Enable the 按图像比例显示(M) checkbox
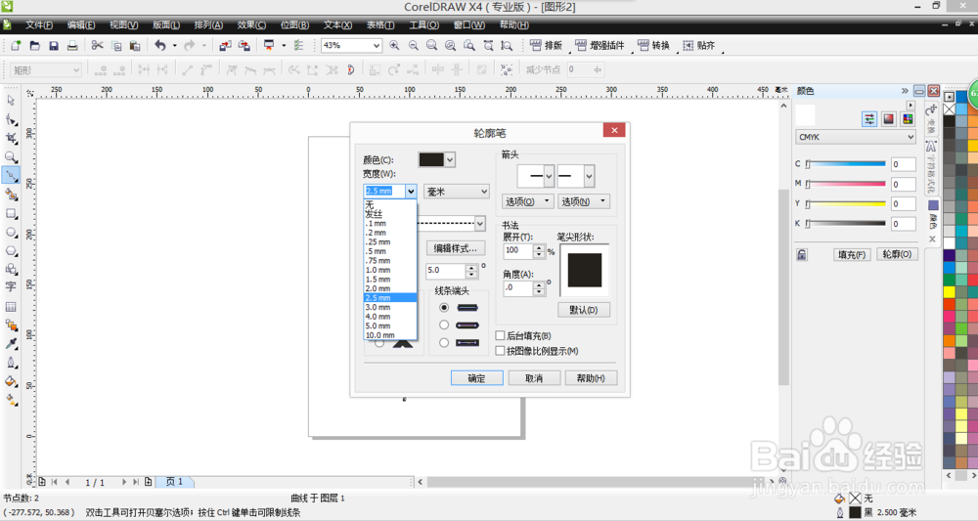This screenshot has height=521, width=978. 500,351
